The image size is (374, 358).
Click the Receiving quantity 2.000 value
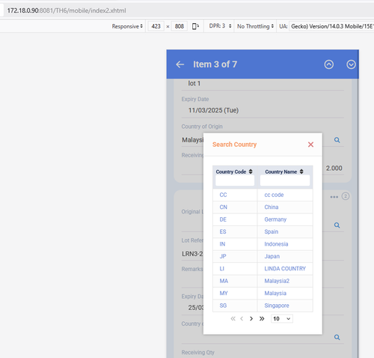[334, 168]
